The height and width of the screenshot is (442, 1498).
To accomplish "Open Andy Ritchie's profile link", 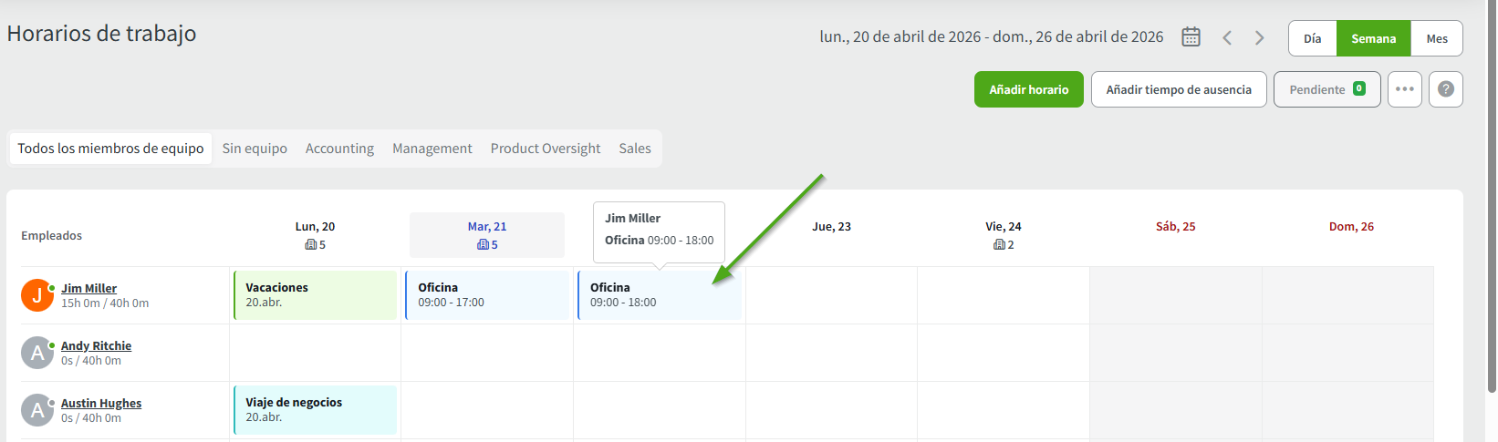I will tap(96, 346).
